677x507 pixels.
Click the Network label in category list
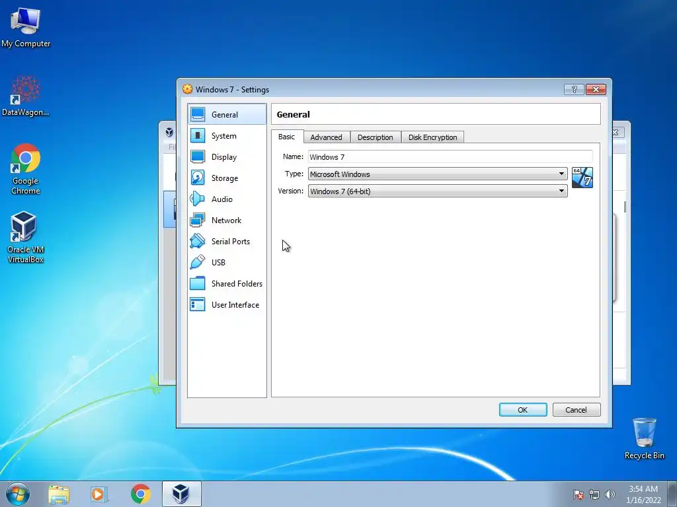pos(226,220)
